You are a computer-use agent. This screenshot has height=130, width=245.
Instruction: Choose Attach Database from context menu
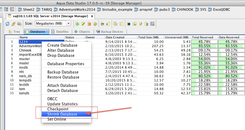(x=66, y=86)
